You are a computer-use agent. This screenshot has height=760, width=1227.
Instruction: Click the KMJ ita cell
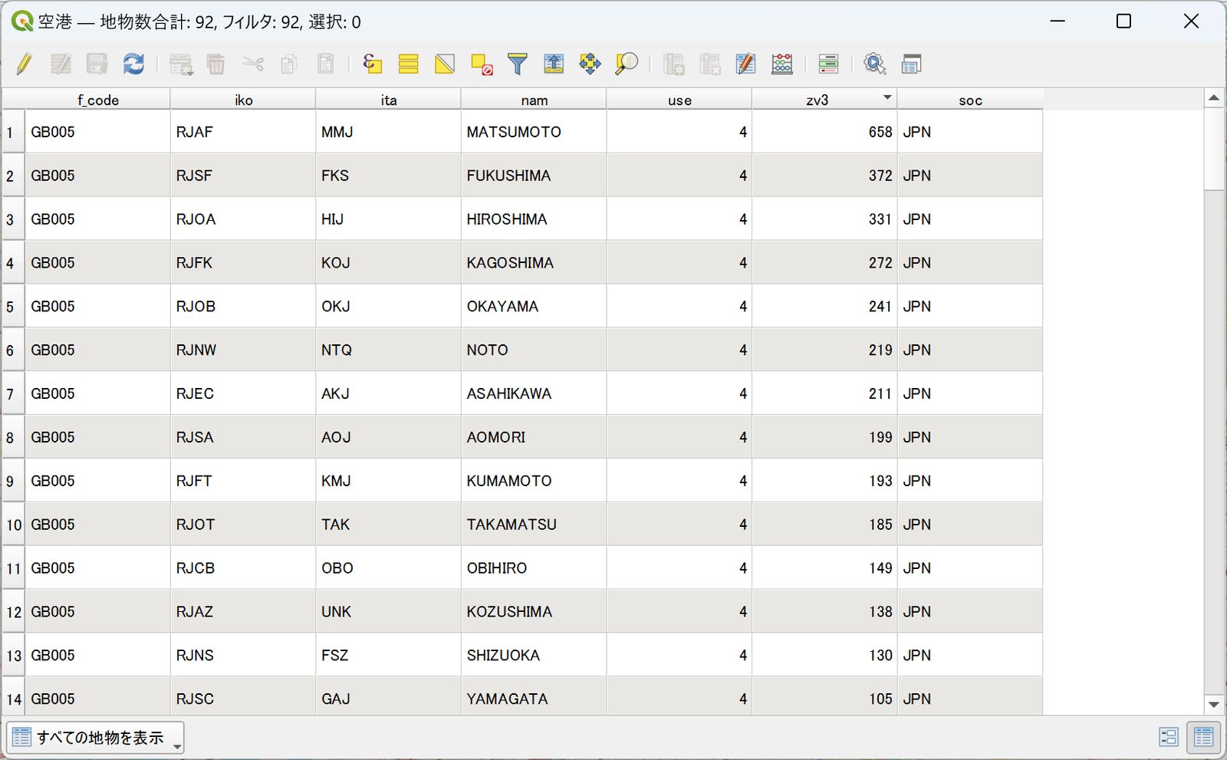click(389, 481)
